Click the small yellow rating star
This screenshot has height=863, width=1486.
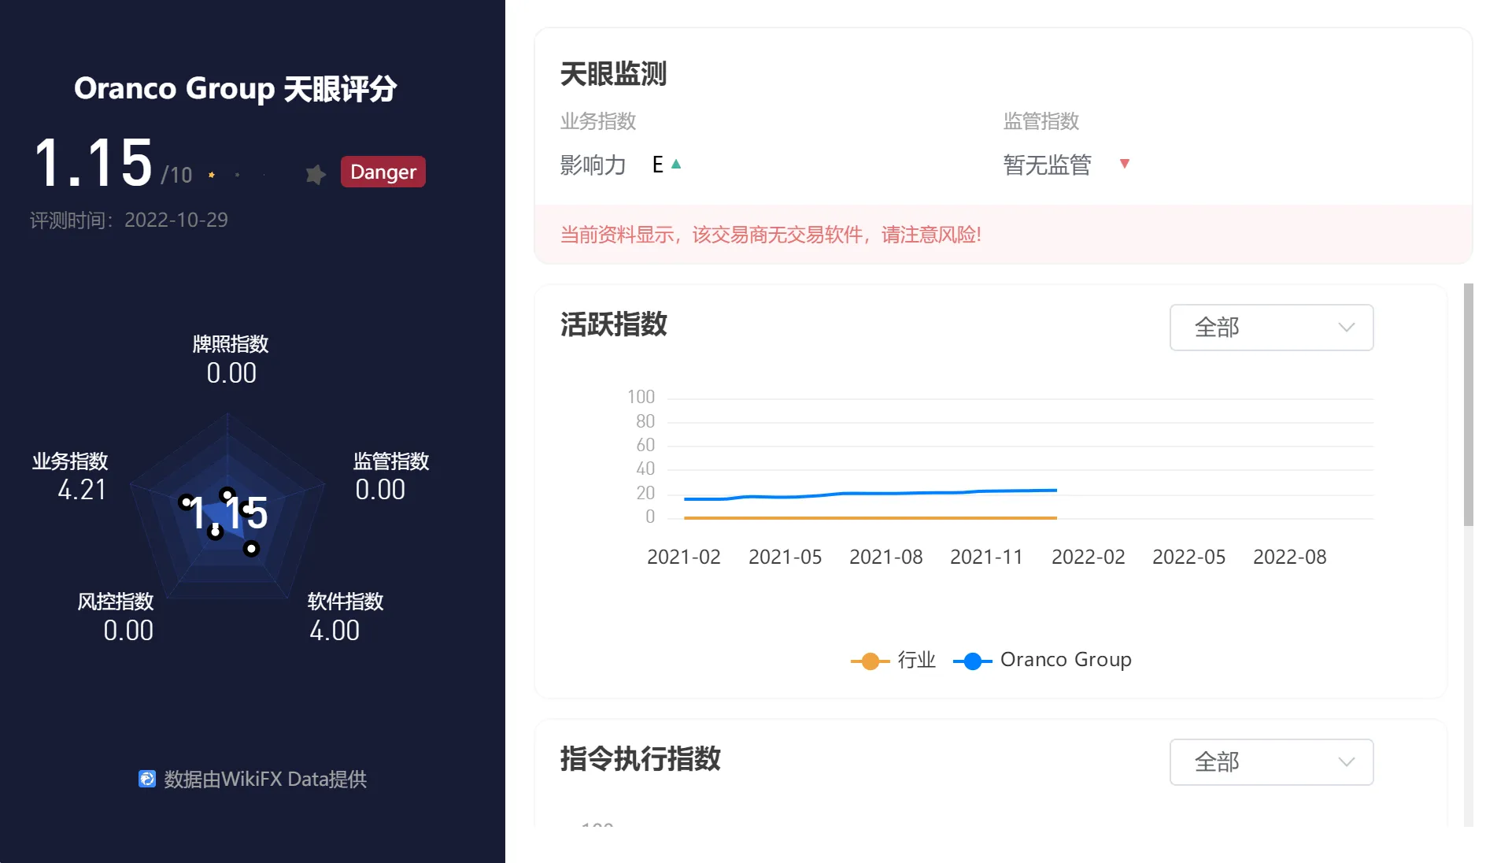click(x=212, y=175)
